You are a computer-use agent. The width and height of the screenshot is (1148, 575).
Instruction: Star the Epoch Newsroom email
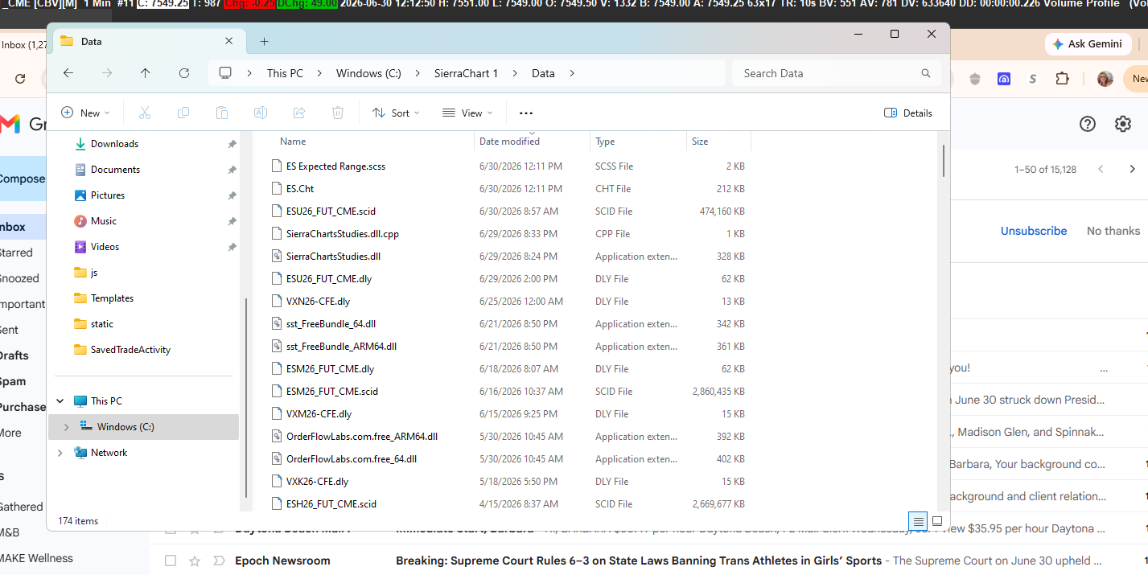point(194,561)
